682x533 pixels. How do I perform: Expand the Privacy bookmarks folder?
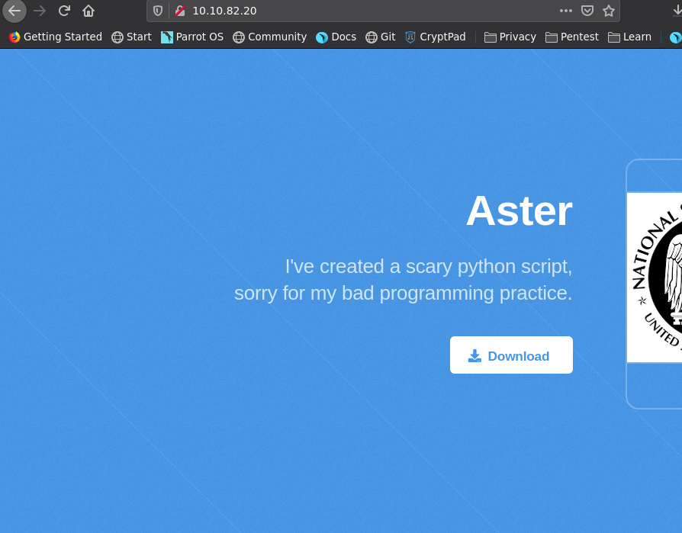click(510, 37)
